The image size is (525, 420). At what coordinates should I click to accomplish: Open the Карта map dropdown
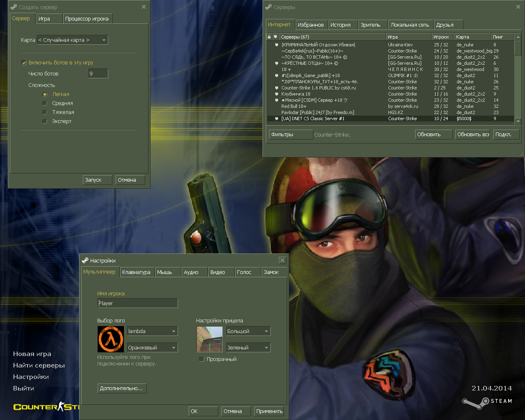tap(73, 40)
